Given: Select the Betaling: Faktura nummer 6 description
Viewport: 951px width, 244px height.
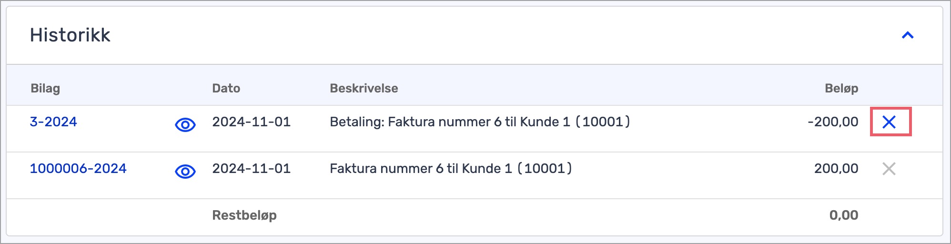Looking at the screenshot, I should tap(480, 122).
